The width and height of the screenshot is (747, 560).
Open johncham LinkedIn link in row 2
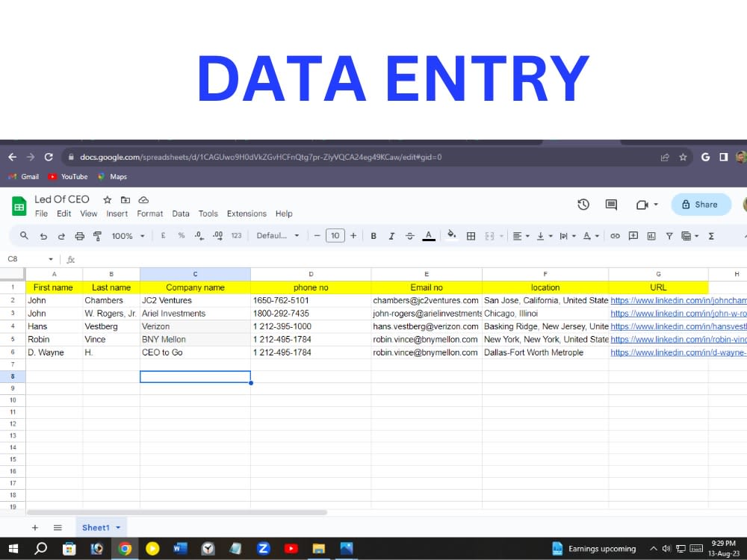coord(678,300)
